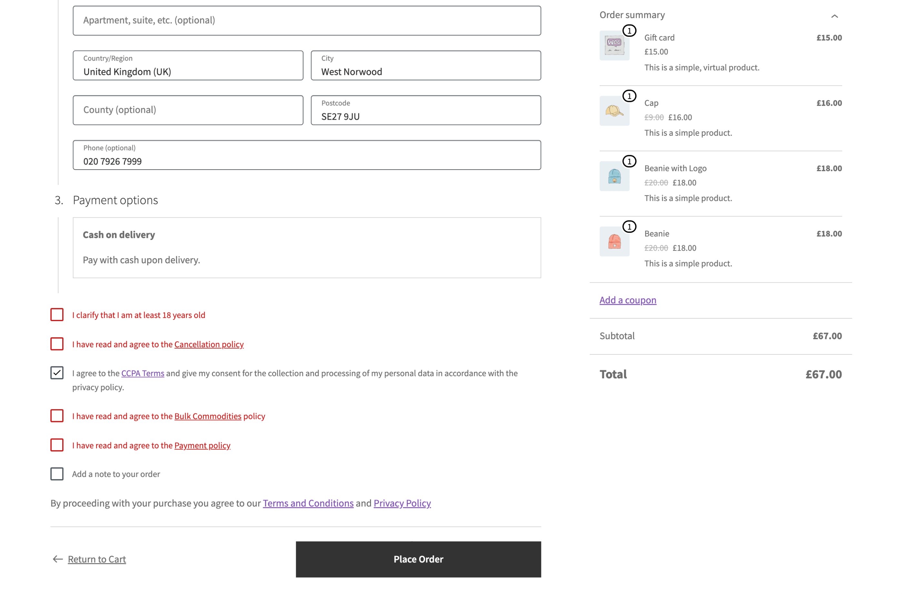
Task: Click the Postcode field containing SE27 9JU
Action: [426, 110]
